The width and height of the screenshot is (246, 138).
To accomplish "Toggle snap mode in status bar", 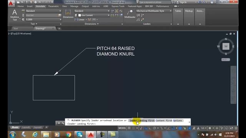I will [x=133, y=128].
